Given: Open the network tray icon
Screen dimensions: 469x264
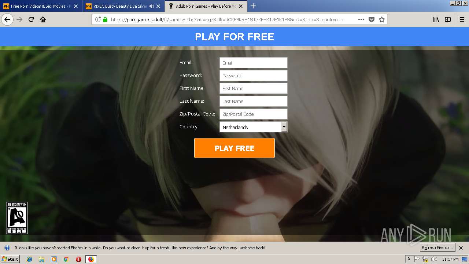Looking at the screenshot, I should pos(425,259).
